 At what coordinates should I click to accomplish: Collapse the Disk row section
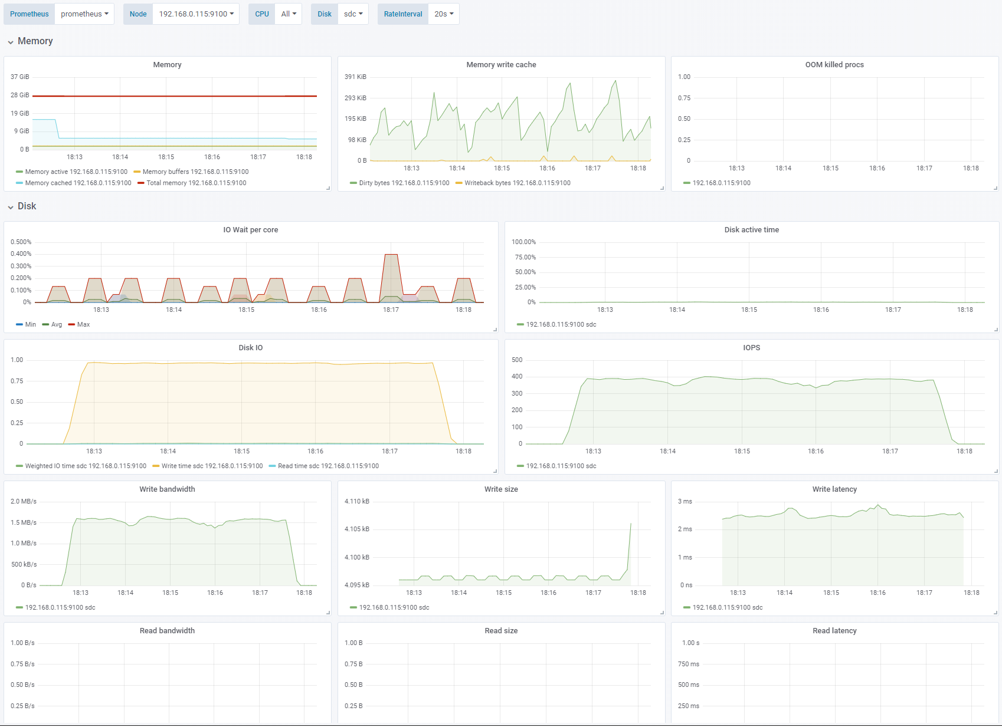tap(22, 206)
